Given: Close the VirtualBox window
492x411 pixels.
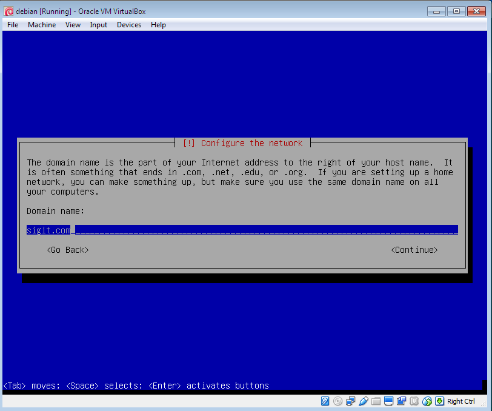Looking at the screenshot, I should [x=477, y=12].
